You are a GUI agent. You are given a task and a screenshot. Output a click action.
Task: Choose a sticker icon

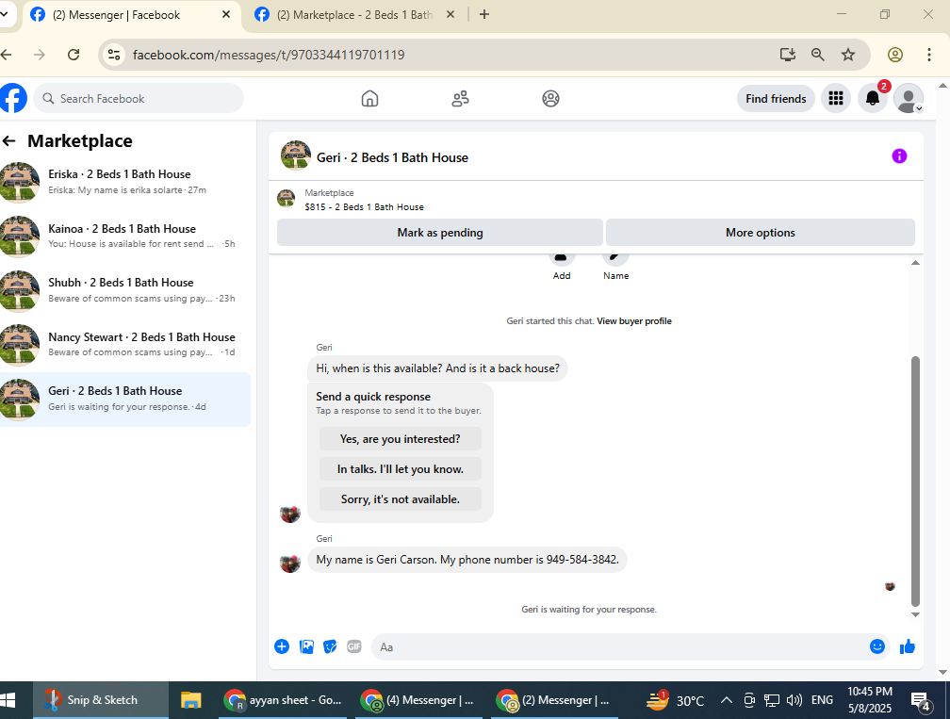pos(330,647)
